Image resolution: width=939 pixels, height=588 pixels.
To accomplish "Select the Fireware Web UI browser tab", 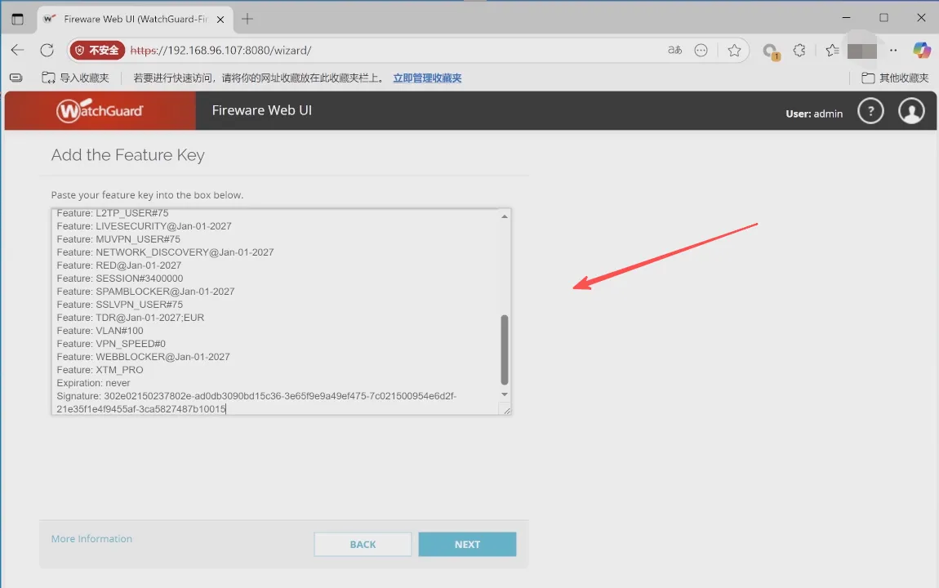I will [131, 19].
